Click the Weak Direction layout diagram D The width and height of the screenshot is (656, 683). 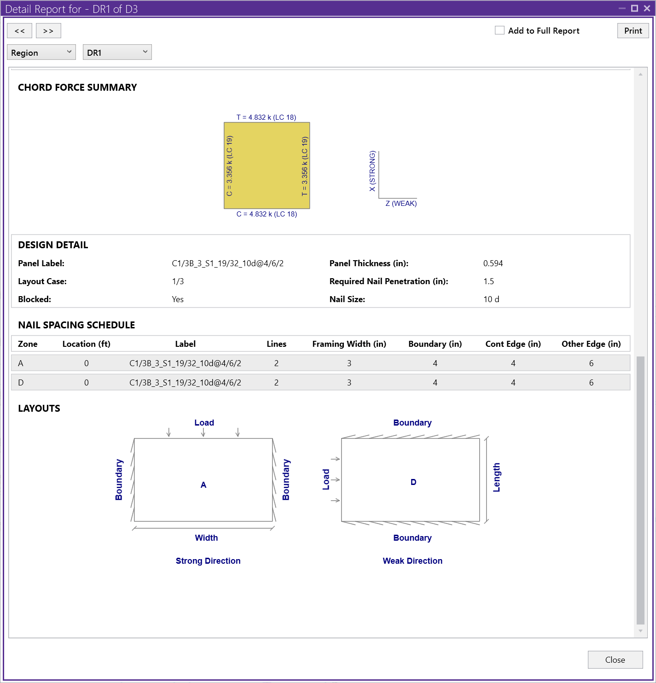410,480
